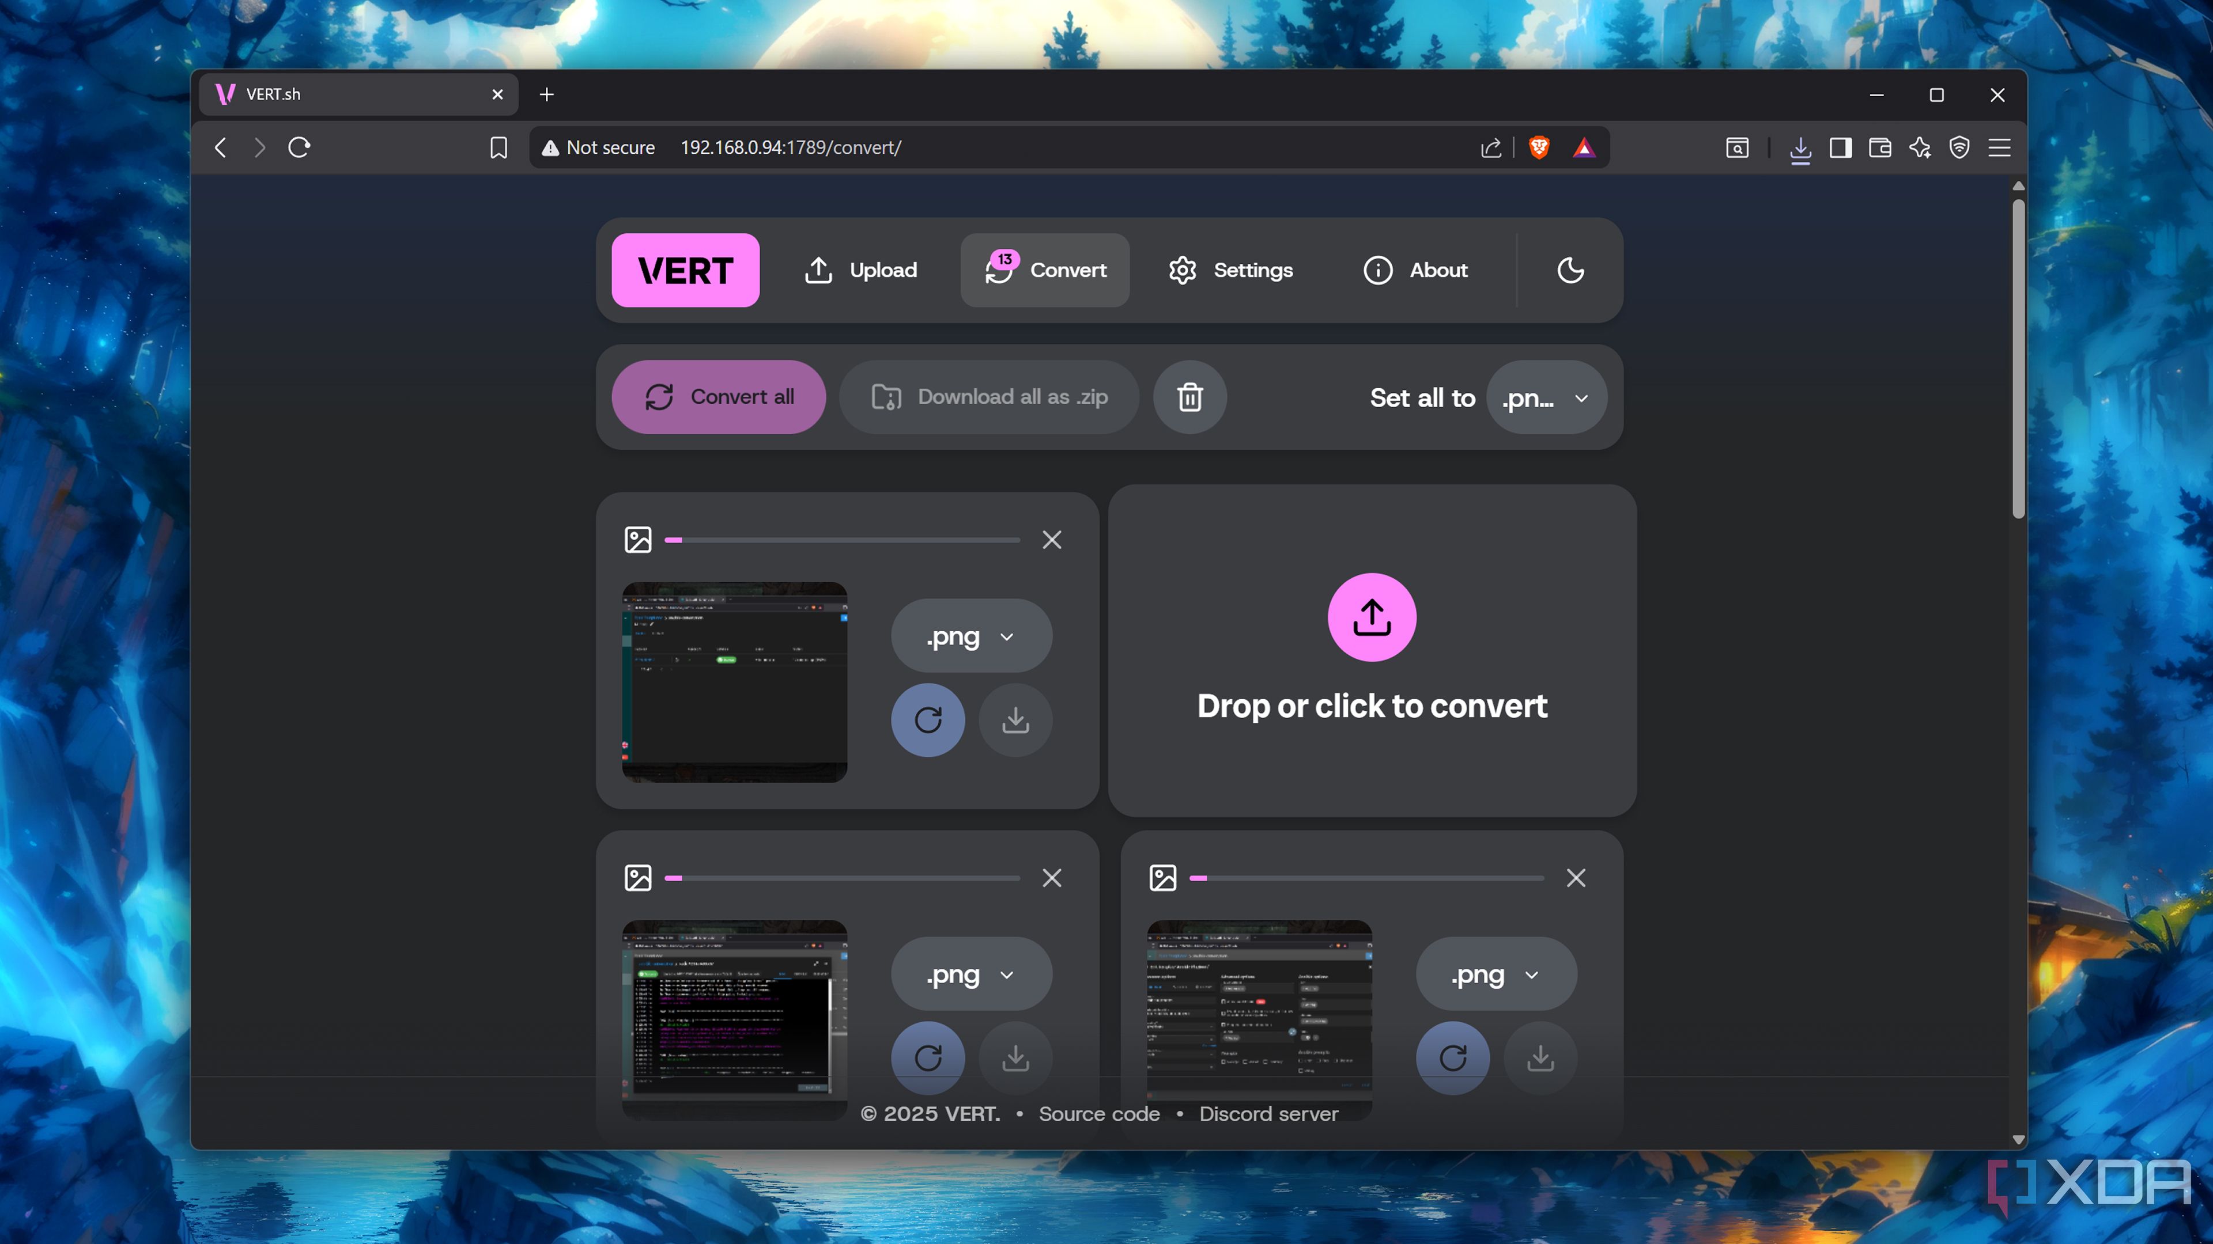Open the Settings page
This screenshot has width=2213, height=1244.
point(1230,270)
